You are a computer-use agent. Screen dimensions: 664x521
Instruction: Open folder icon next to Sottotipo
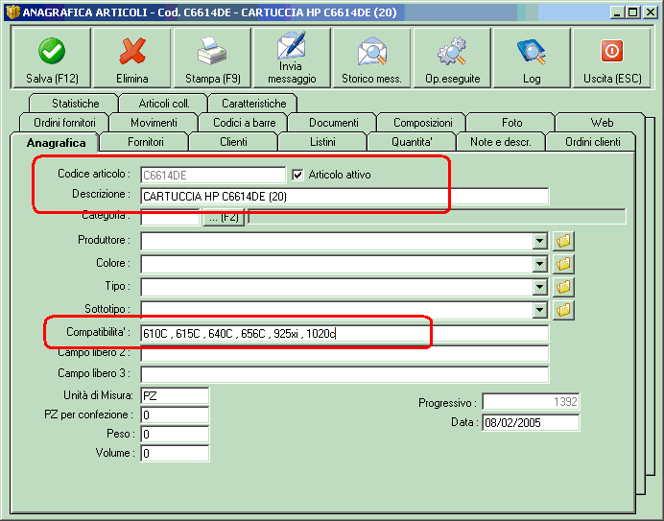tap(563, 310)
